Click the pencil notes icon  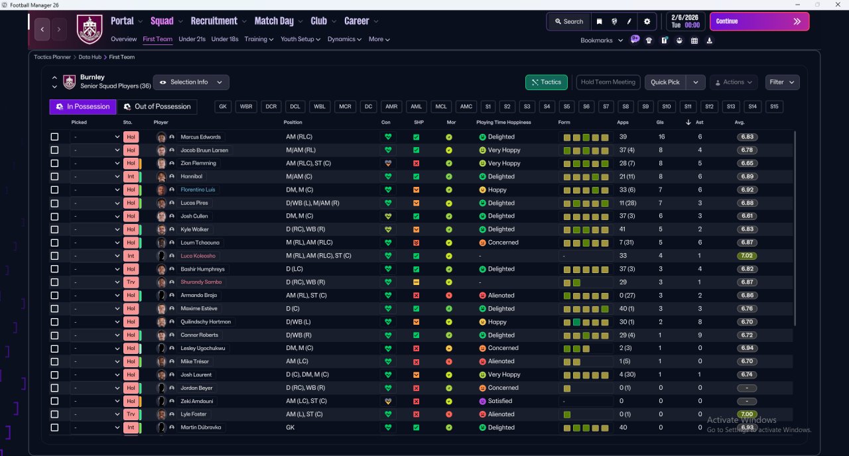coord(629,21)
